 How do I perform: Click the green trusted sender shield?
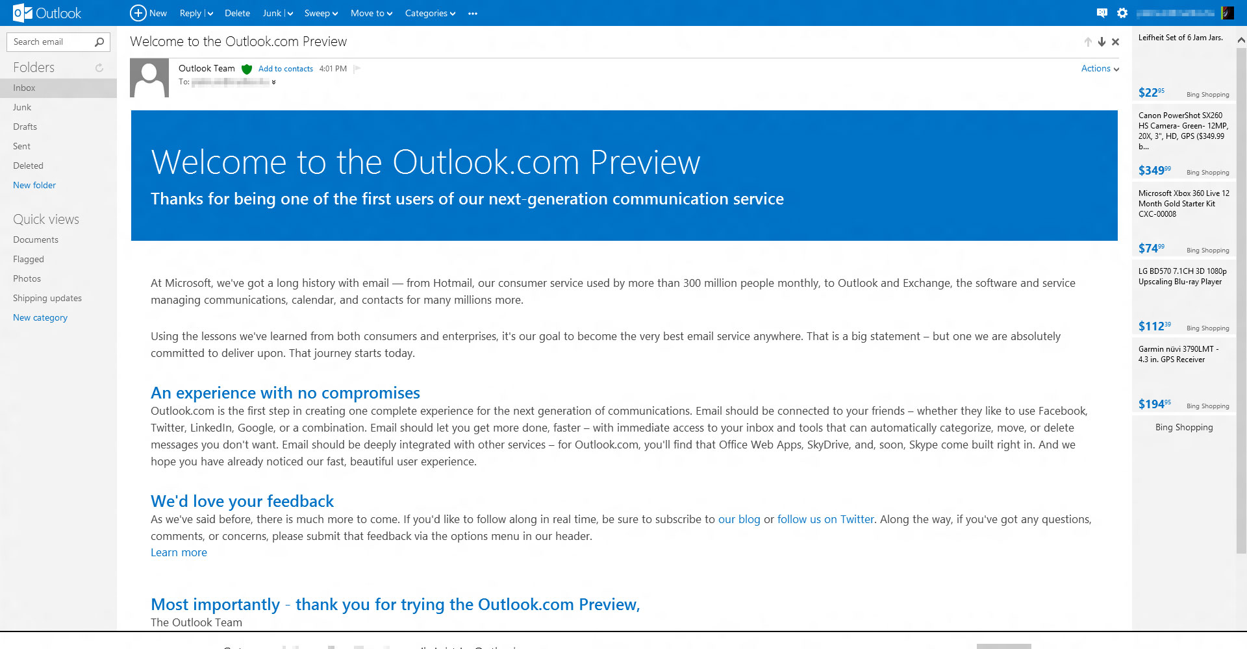(x=247, y=69)
